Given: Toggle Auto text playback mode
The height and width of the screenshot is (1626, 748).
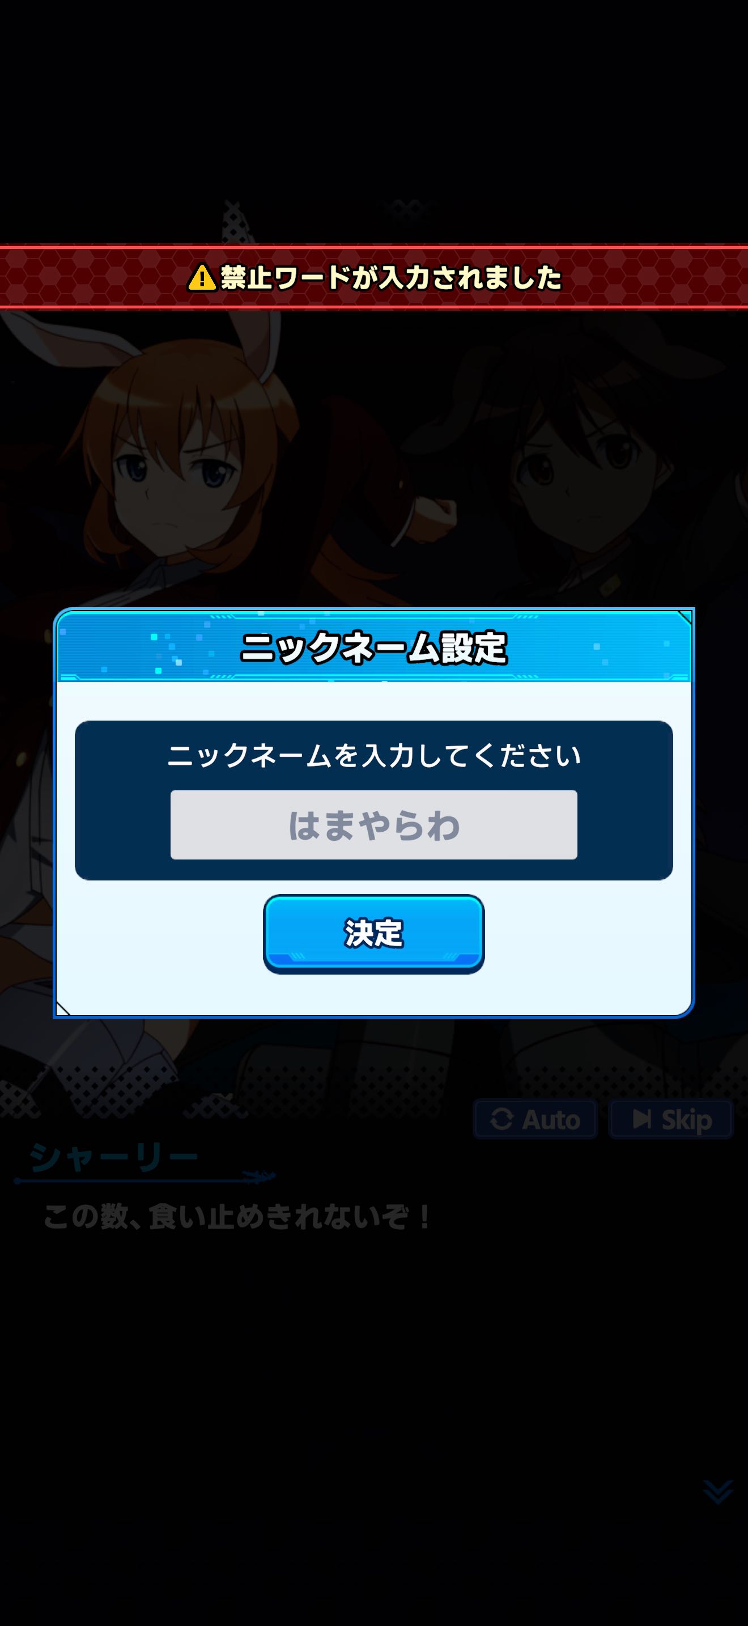Looking at the screenshot, I should (535, 1120).
